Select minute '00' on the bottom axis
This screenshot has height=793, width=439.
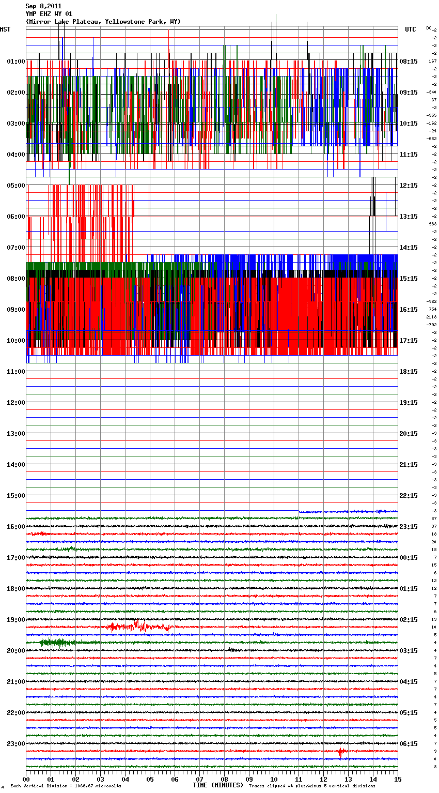click(x=26, y=779)
